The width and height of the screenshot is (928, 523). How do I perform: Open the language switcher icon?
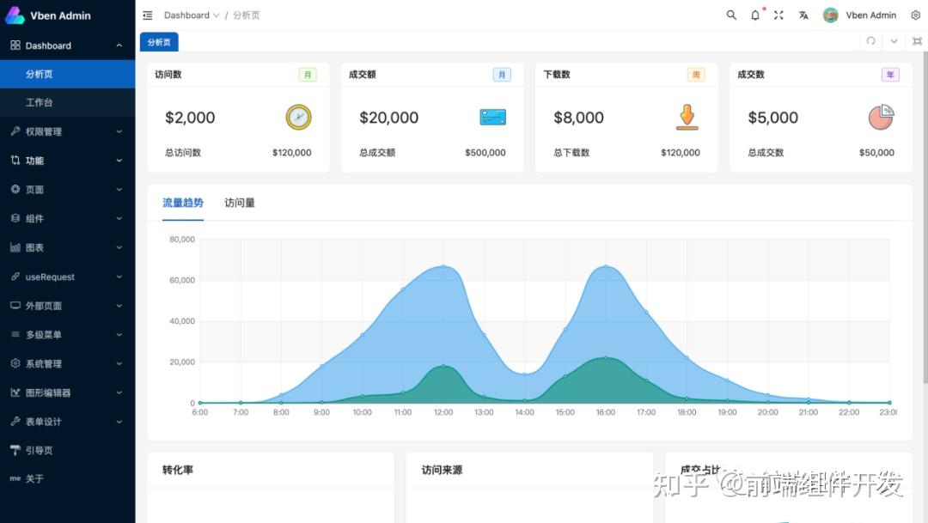point(803,15)
